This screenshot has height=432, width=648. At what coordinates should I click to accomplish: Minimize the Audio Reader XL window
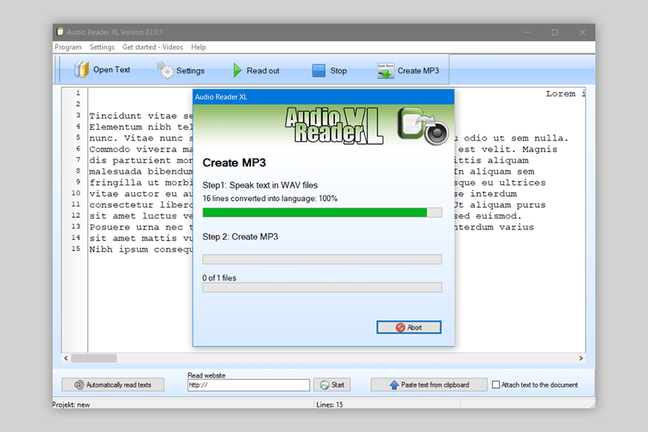(527, 32)
